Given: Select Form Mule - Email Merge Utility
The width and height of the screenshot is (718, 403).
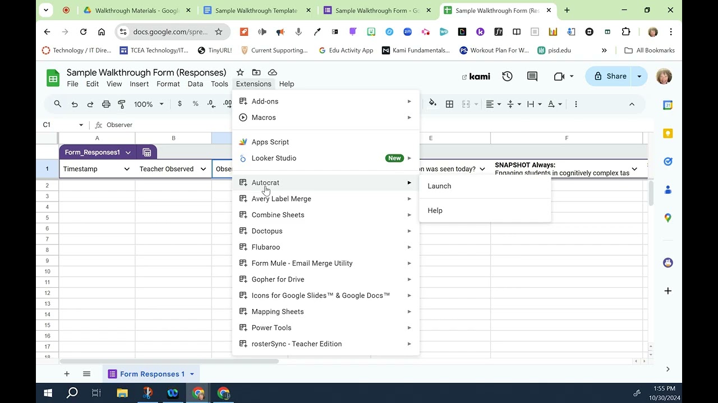Looking at the screenshot, I should coord(326,263).
